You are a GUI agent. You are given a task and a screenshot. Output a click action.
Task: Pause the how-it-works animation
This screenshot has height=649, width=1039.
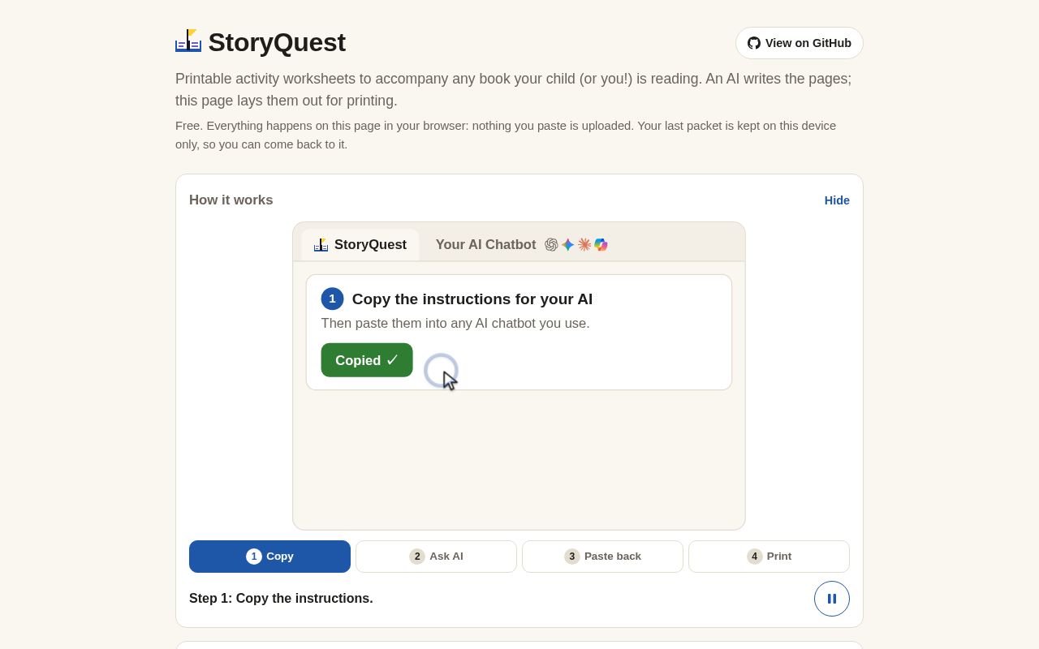coord(832,599)
